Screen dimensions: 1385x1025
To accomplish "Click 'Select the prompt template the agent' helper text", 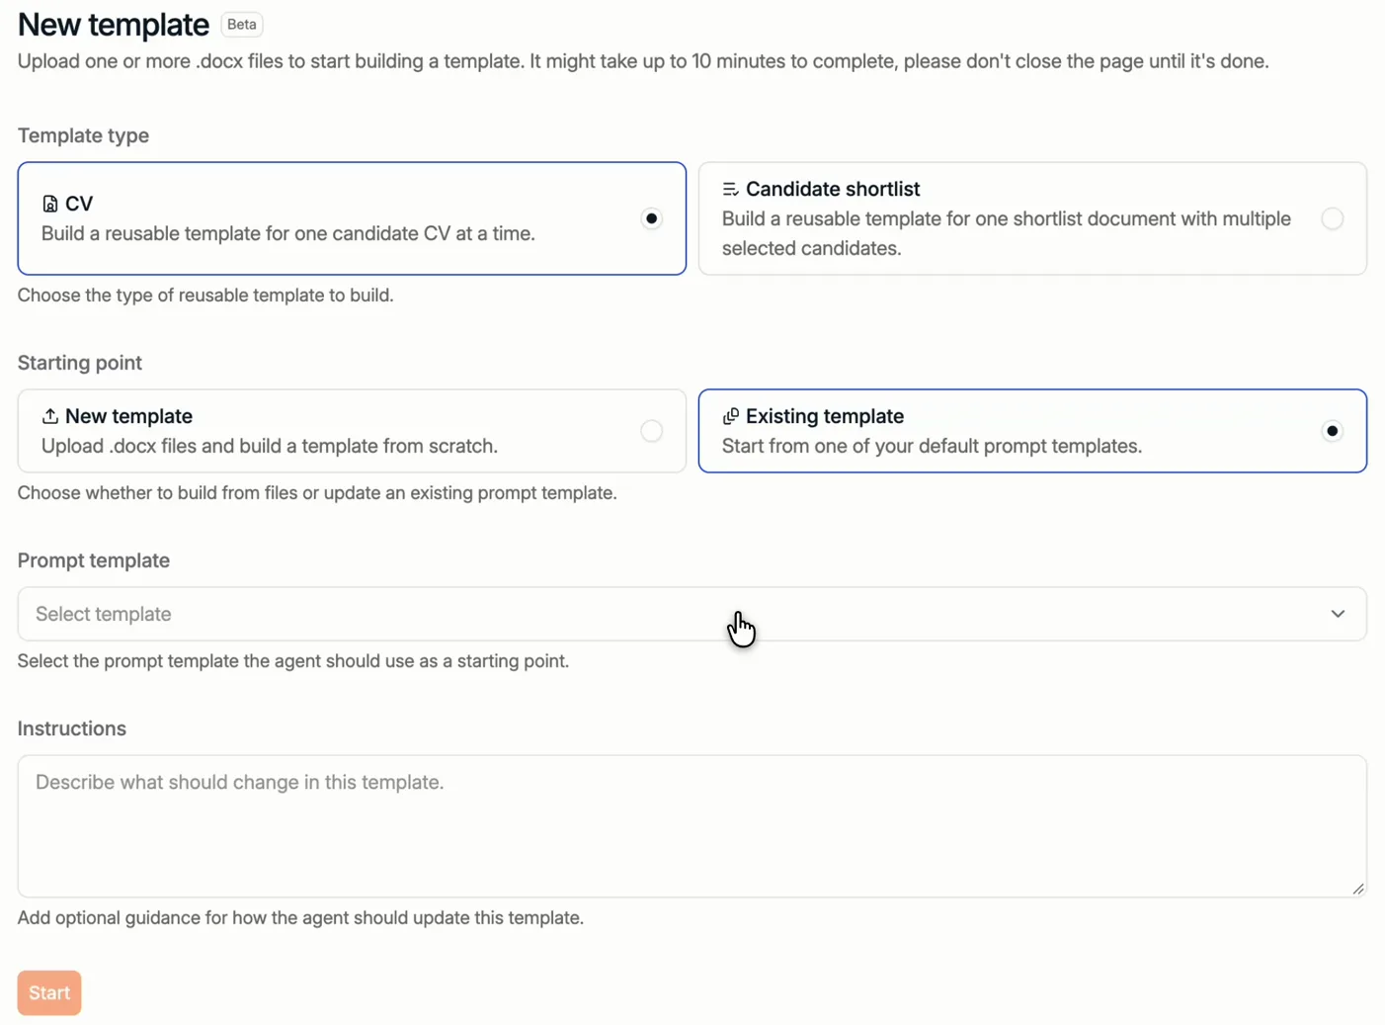I will 293,661.
